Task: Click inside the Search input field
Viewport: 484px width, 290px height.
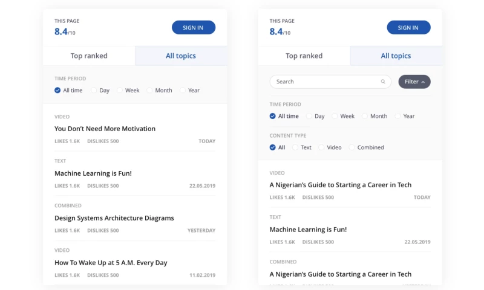Action: click(324, 82)
